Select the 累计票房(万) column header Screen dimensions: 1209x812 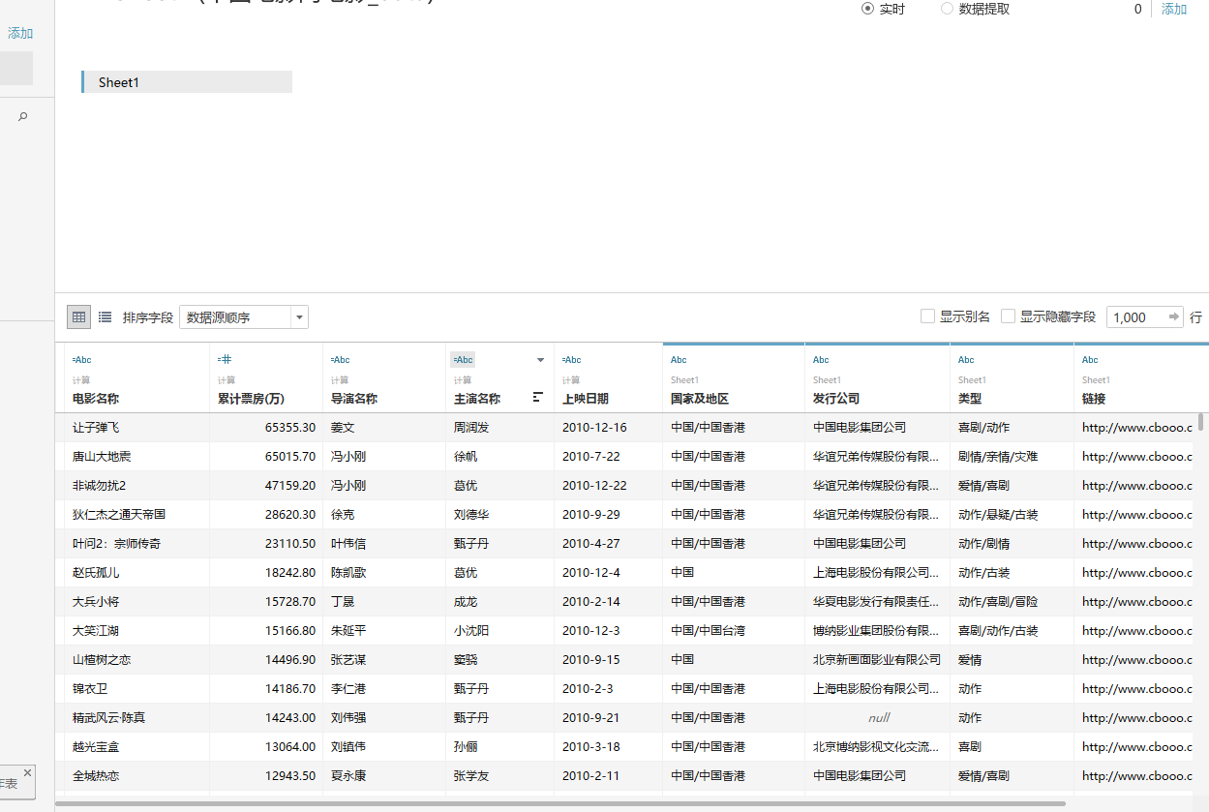click(251, 399)
